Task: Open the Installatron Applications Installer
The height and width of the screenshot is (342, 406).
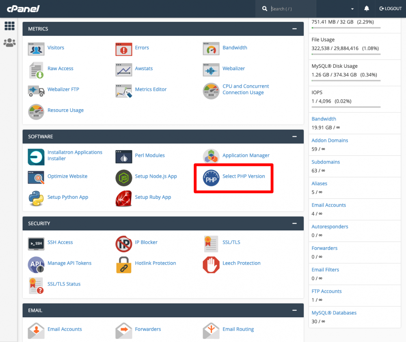Action: coord(75,155)
